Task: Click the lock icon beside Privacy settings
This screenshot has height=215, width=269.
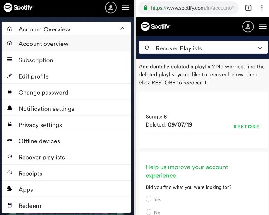Action: (x=10, y=124)
